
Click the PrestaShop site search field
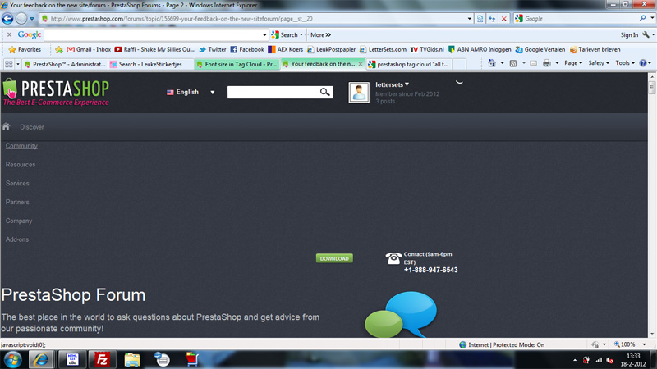click(273, 92)
